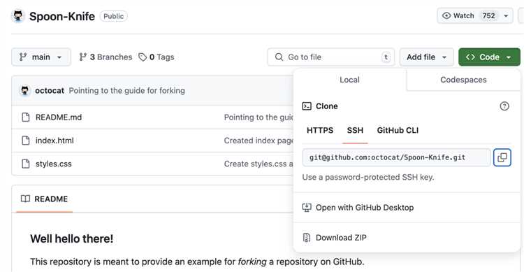This screenshot has height=272, width=524.
Task: Open the README.md file link
Action: pos(59,117)
